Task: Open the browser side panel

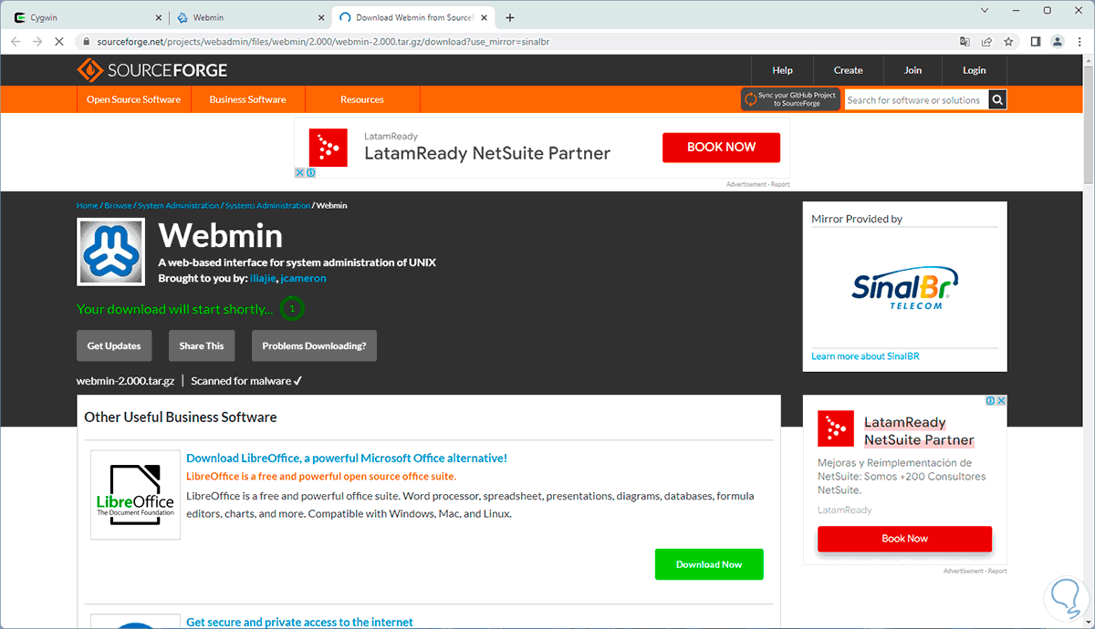Action: [x=1036, y=42]
